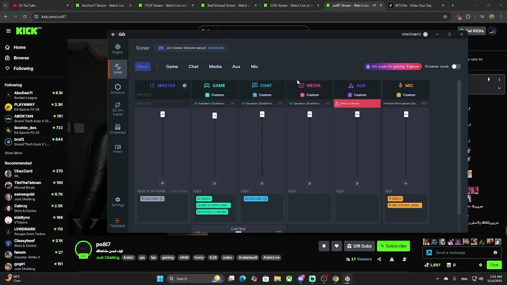
Task: Click the follow heart icon on Kick
Action: (x=336, y=246)
